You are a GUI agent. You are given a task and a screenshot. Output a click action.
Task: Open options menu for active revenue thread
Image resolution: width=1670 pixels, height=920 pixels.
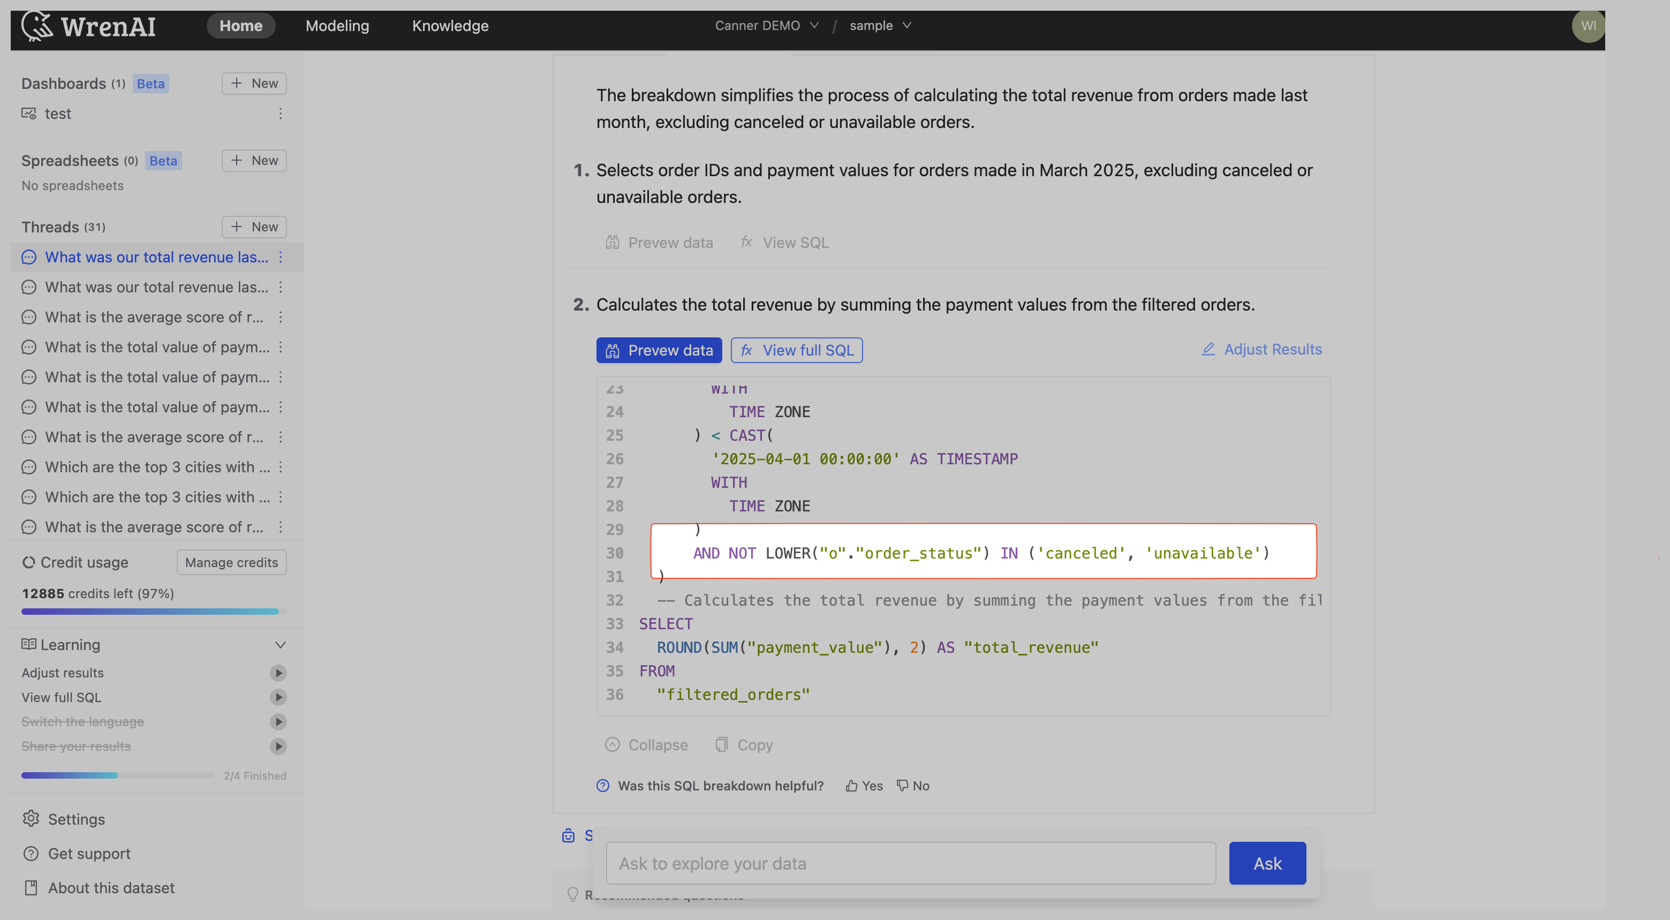(280, 257)
